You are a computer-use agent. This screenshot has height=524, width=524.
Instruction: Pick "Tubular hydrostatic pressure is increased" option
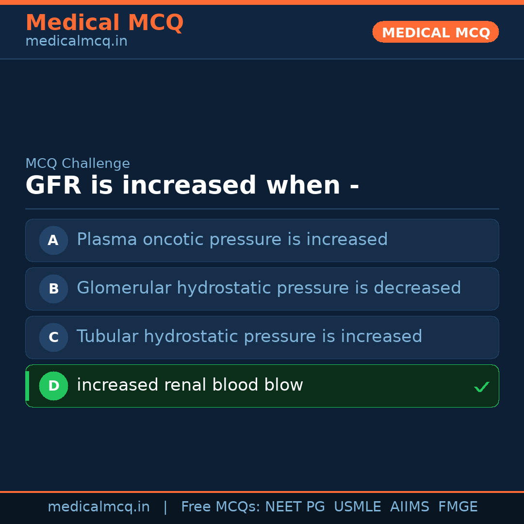pos(249,337)
